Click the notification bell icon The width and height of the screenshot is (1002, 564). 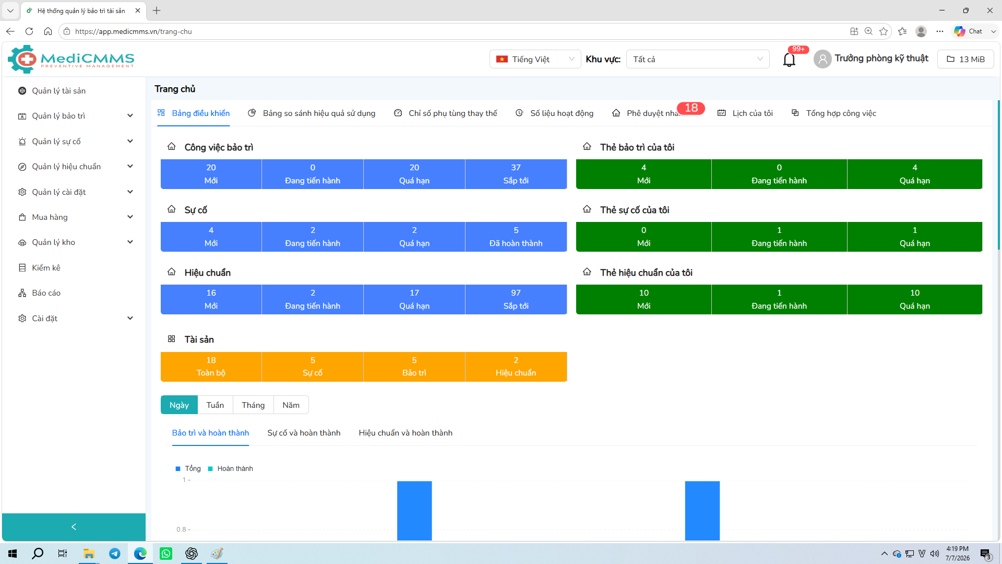point(789,60)
